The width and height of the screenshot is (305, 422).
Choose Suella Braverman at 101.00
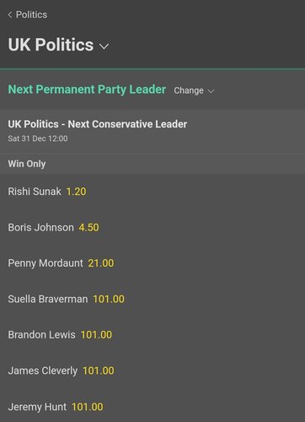pos(109,299)
